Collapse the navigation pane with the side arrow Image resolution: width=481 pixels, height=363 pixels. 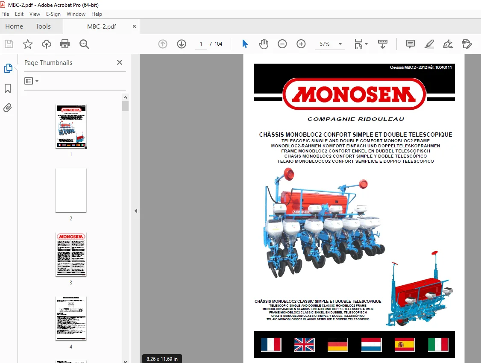pos(136,211)
